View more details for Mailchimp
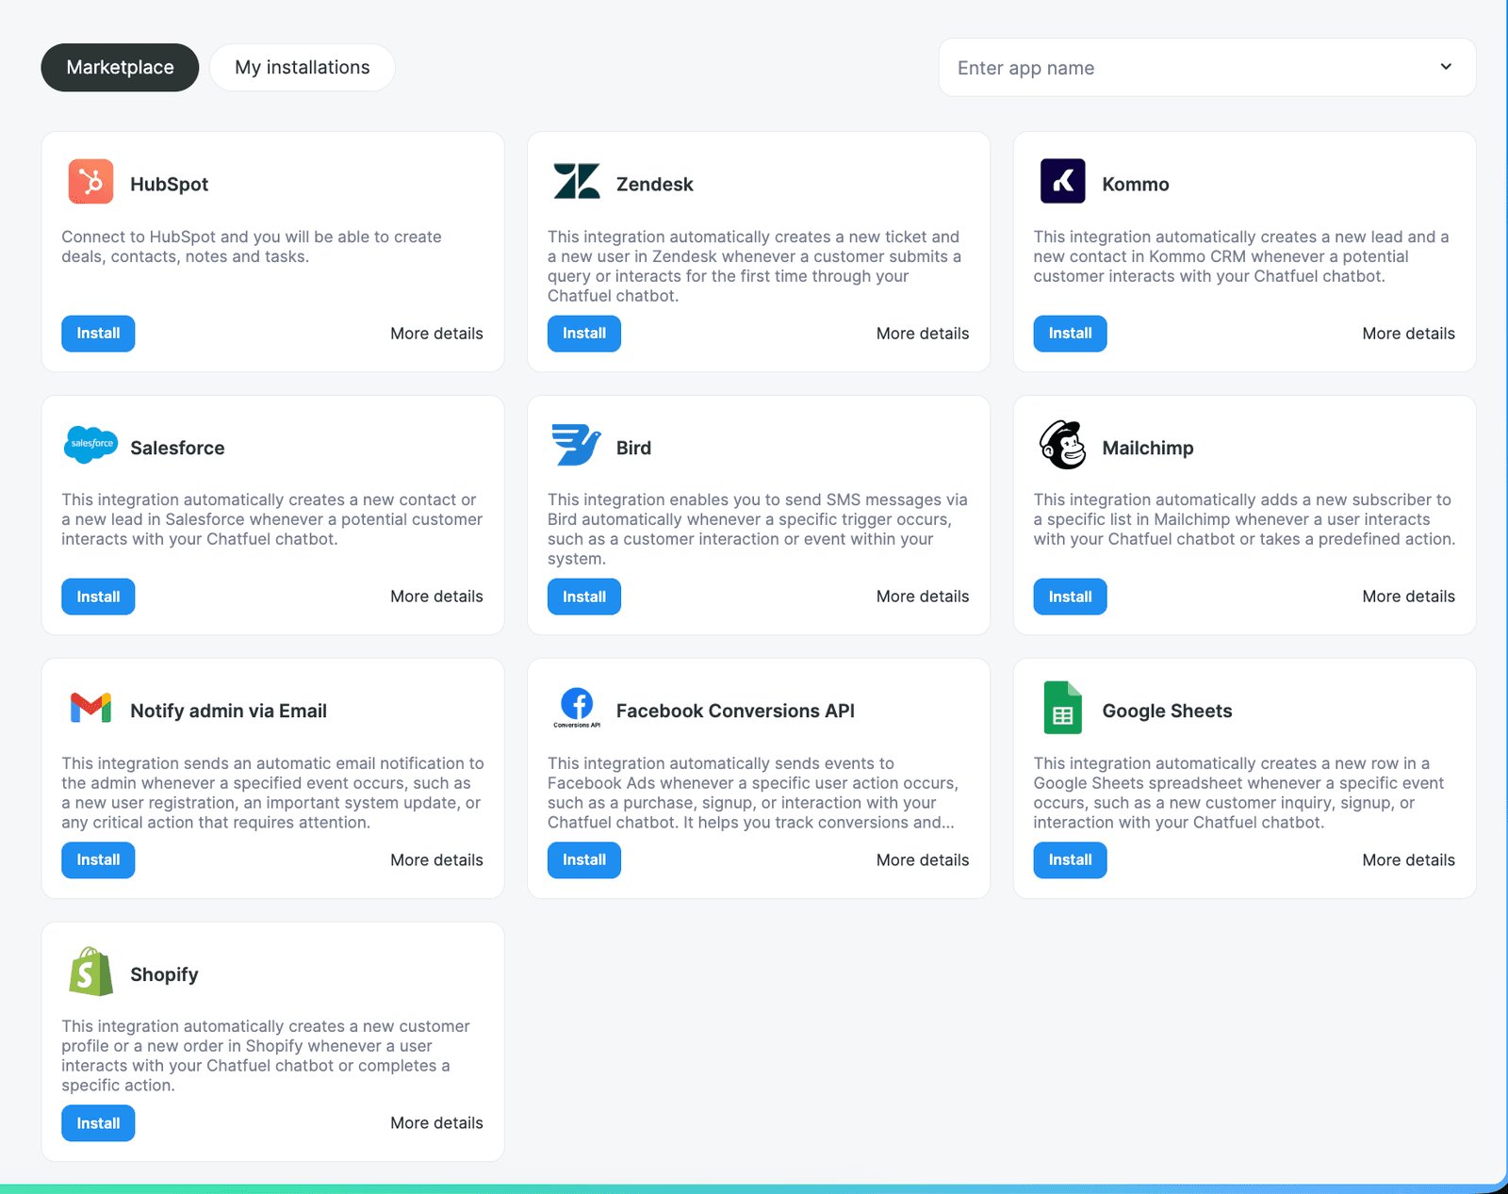The width and height of the screenshot is (1508, 1194). point(1408,597)
